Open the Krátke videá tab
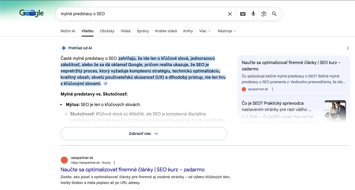This screenshot has height=190, width=355. point(166,31)
